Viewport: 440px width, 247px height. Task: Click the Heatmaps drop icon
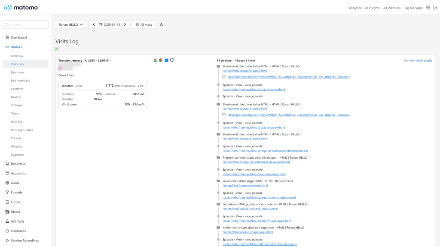[x=7, y=231]
